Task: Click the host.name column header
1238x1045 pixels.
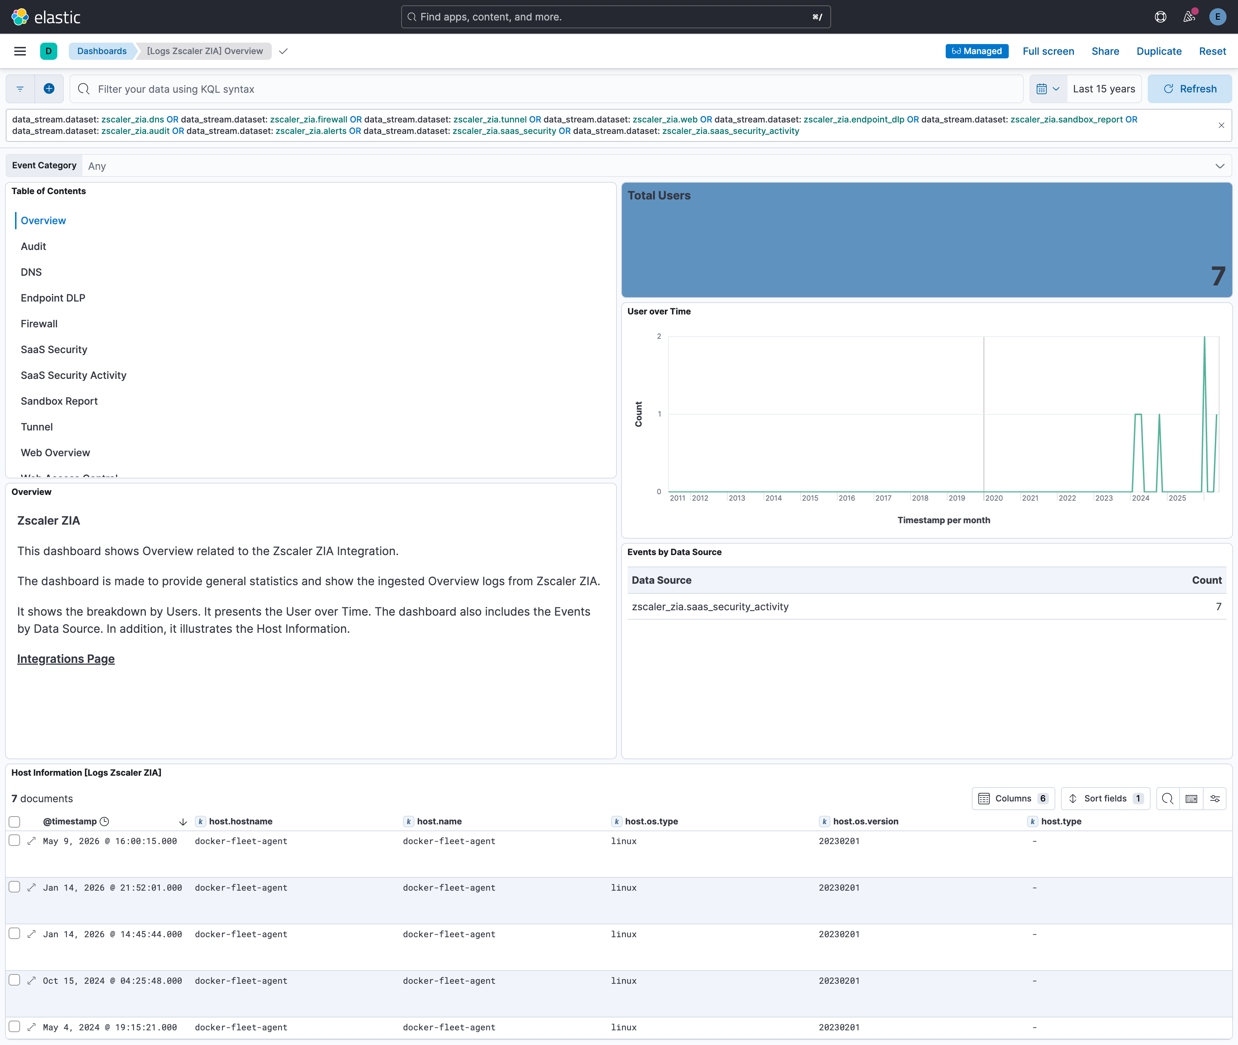Action: tap(439, 822)
